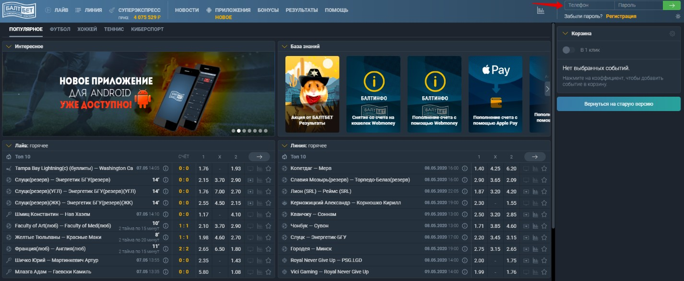Collapse the 'Лайв: горячее' section
This screenshot has height=281, width=684.
point(8,146)
